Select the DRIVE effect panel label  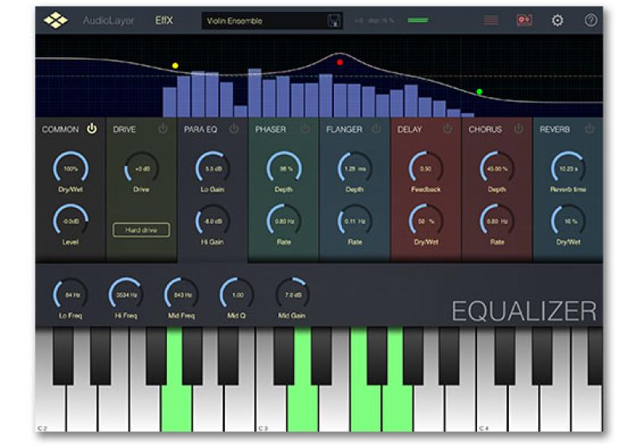click(124, 130)
